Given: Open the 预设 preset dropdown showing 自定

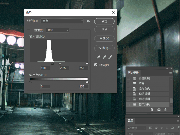Looking at the screenshot, I should point(62,21).
